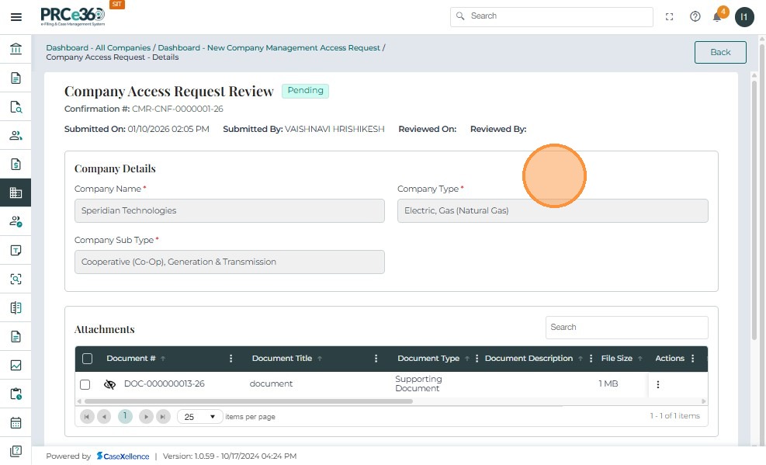Open the user avatar profile menu
Image resolution: width=766 pixels, height=465 pixels.
tap(744, 17)
